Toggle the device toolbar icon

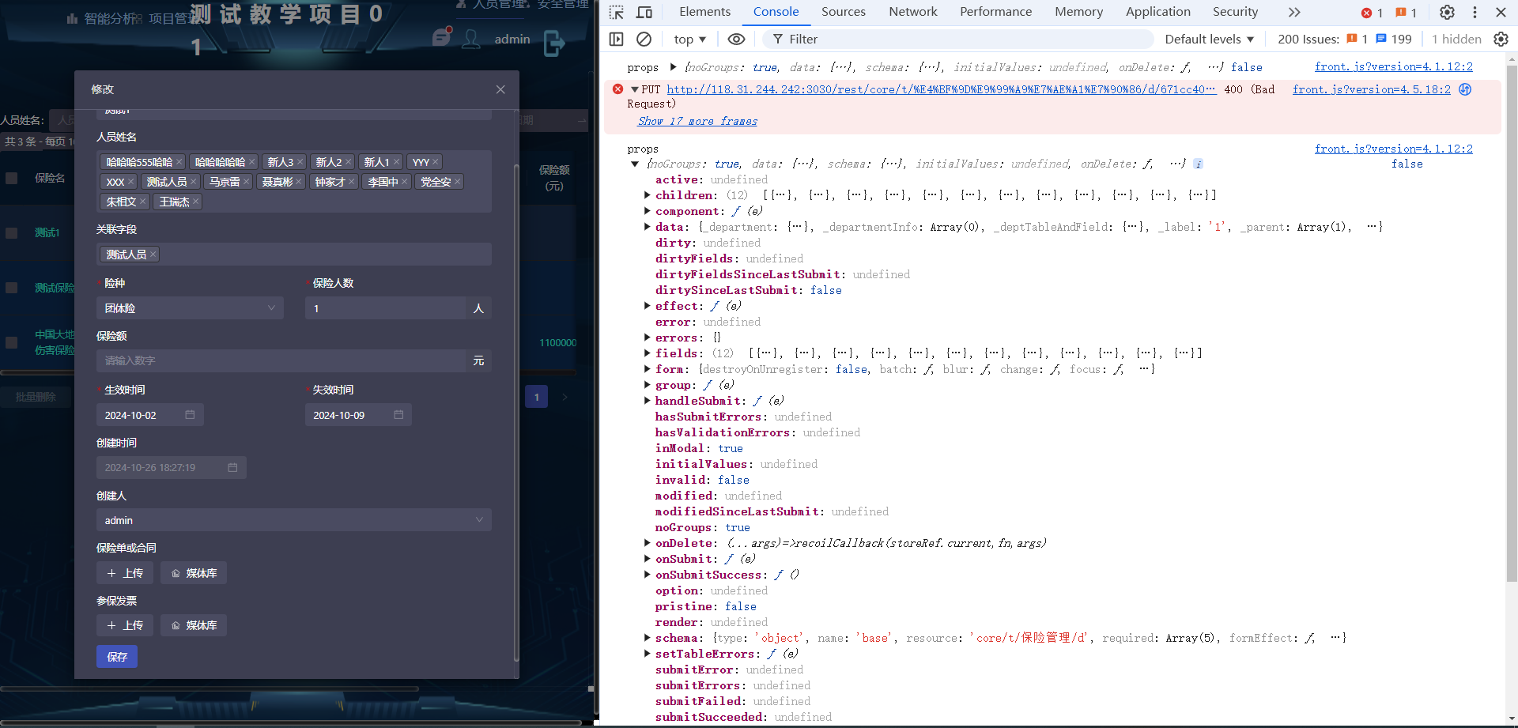[644, 12]
